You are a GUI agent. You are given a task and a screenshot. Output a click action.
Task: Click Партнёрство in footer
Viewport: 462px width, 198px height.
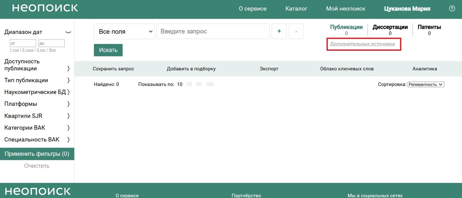click(246, 195)
